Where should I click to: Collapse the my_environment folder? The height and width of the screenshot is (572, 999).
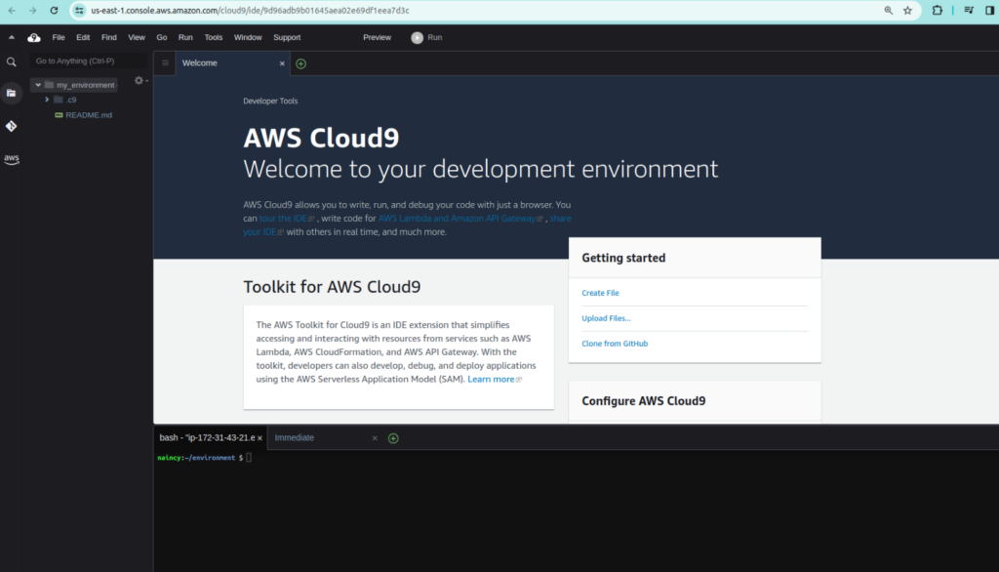click(38, 85)
